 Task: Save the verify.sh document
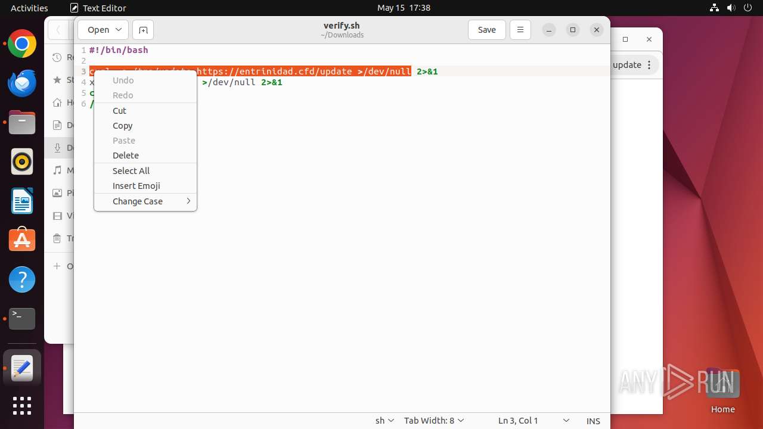coord(487,30)
